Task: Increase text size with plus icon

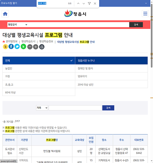Action: (x=36, y=47)
